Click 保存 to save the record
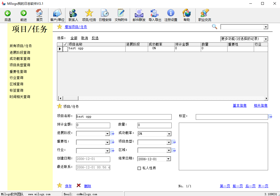Image resolution: width=280 pixels, height=196 pixels. pyautogui.click(x=68, y=186)
